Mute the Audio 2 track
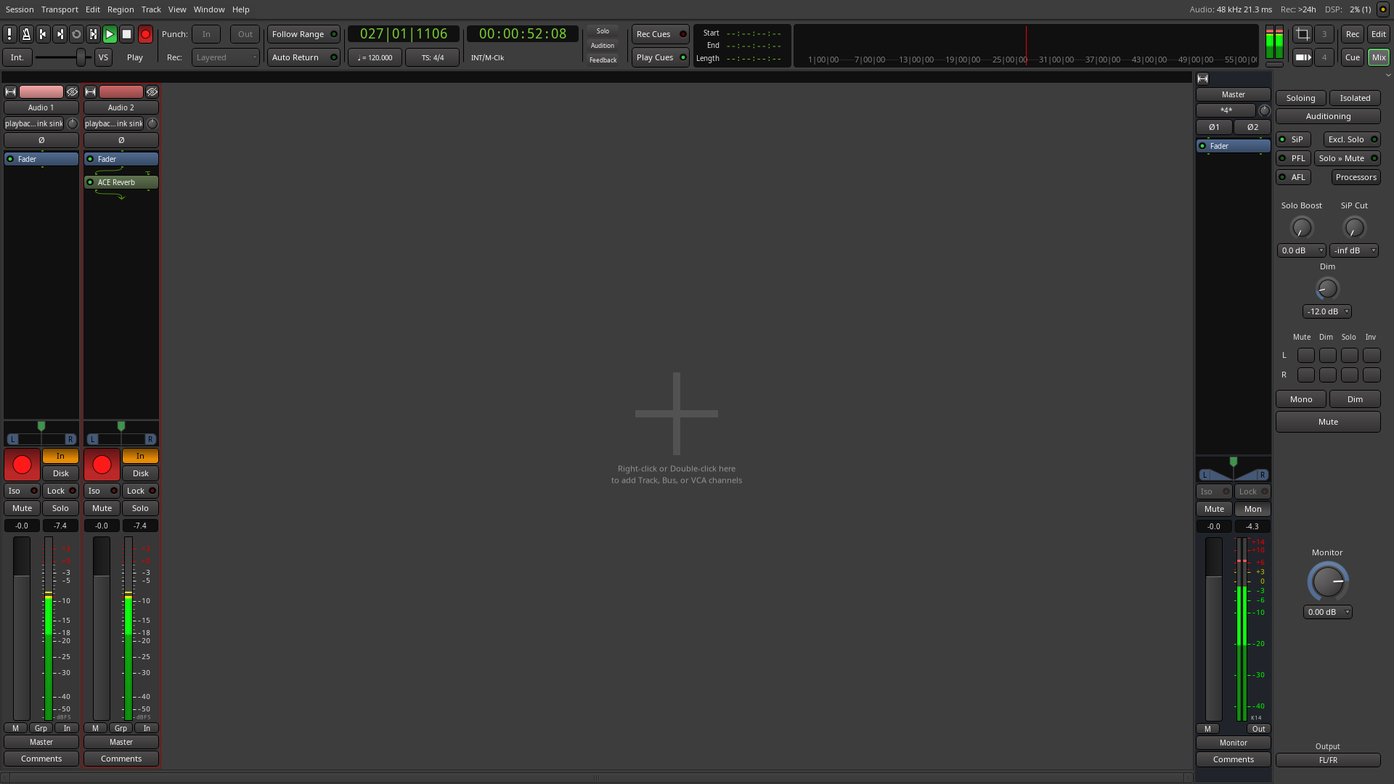1394x784 pixels. click(102, 508)
